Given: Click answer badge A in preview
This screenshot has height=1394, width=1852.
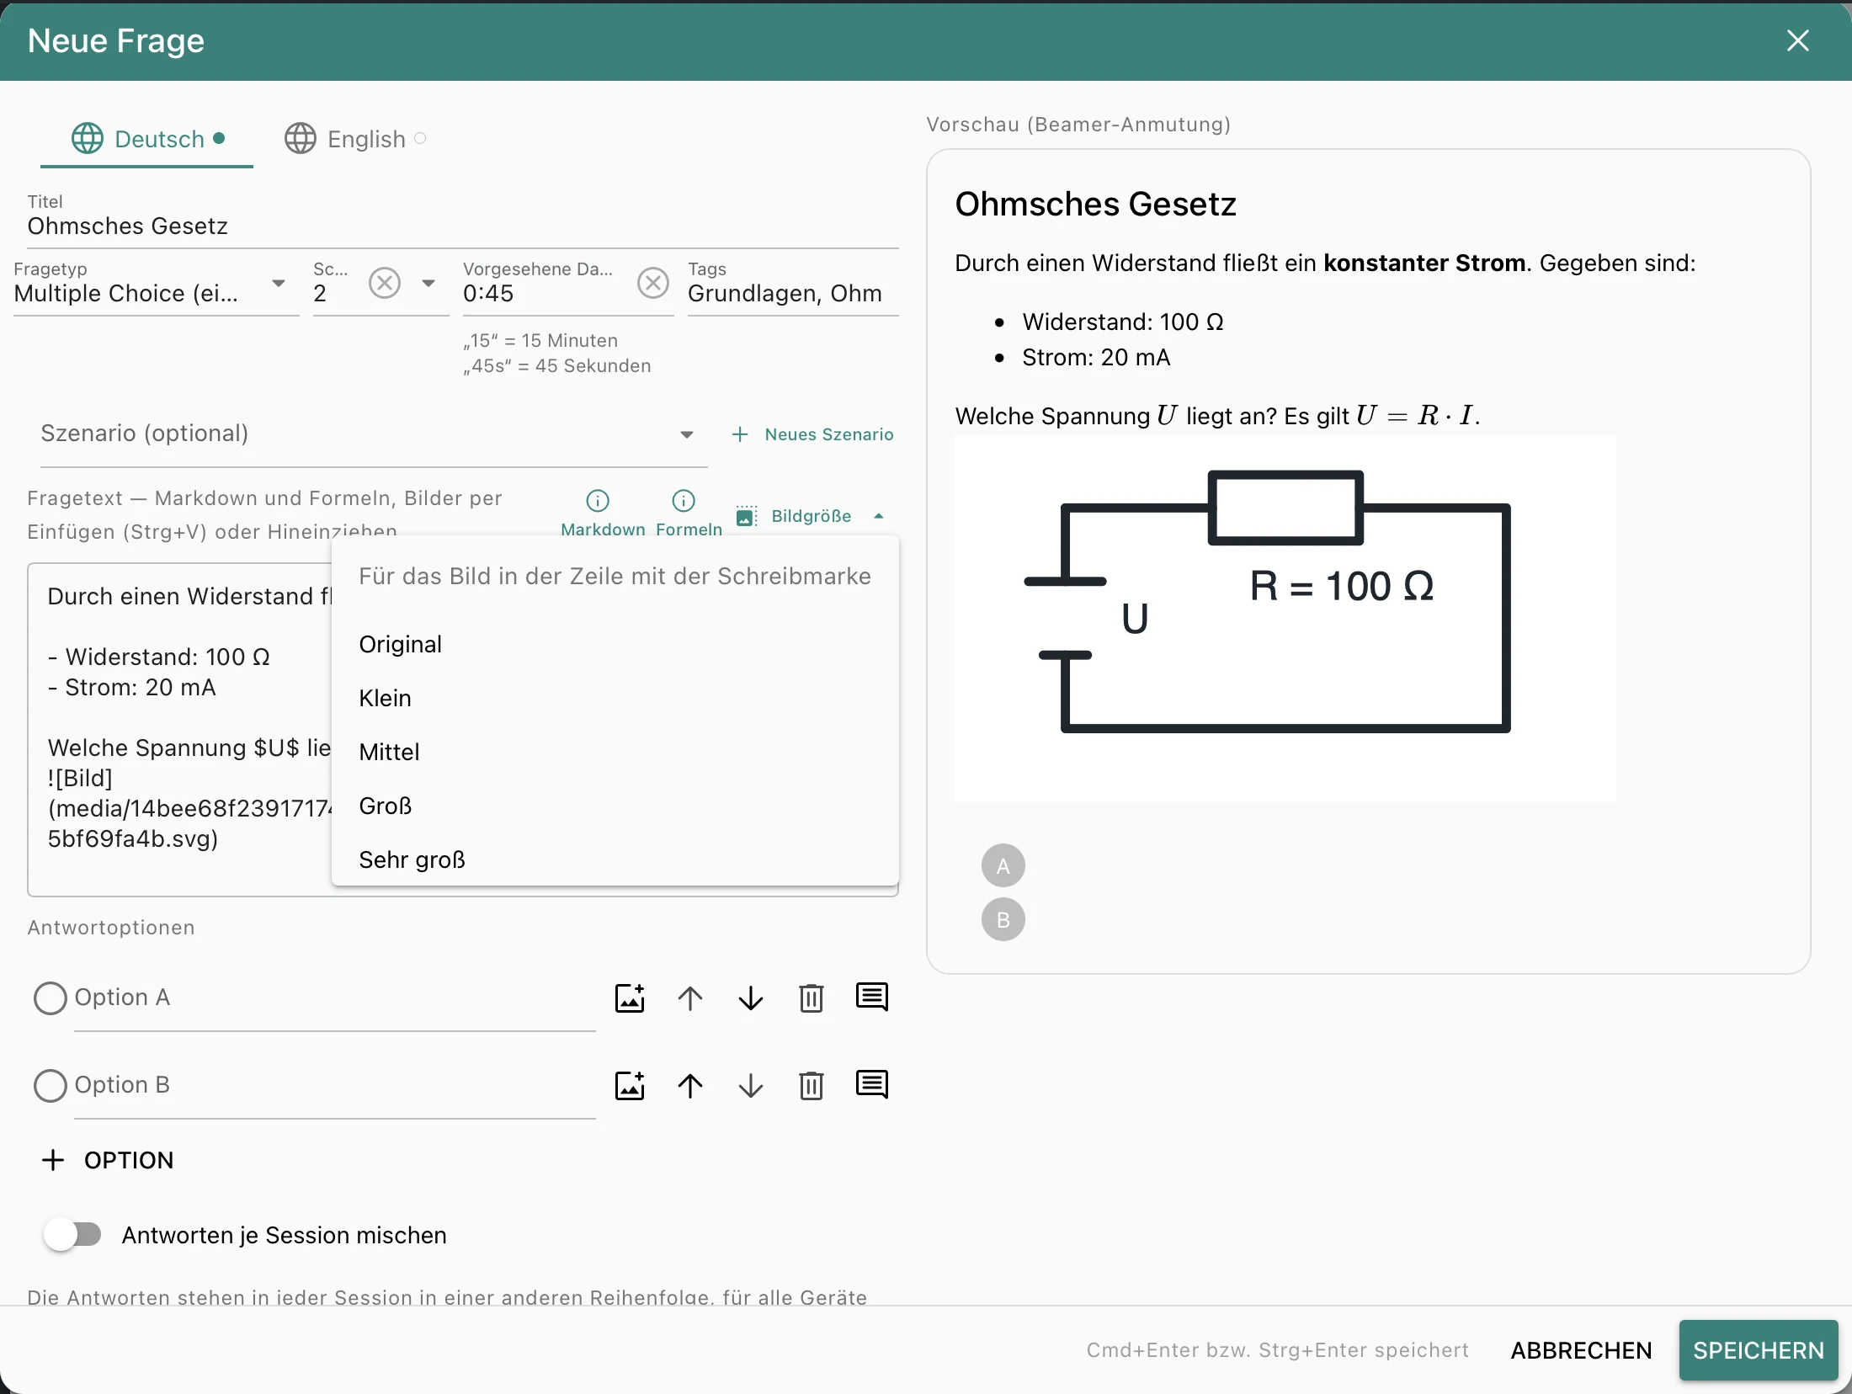Looking at the screenshot, I should click(x=1003, y=865).
